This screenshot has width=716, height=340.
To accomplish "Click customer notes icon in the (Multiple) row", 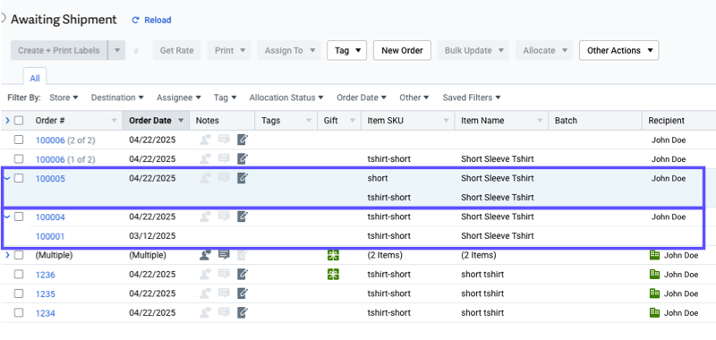I will pyautogui.click(x=205, y=255).
